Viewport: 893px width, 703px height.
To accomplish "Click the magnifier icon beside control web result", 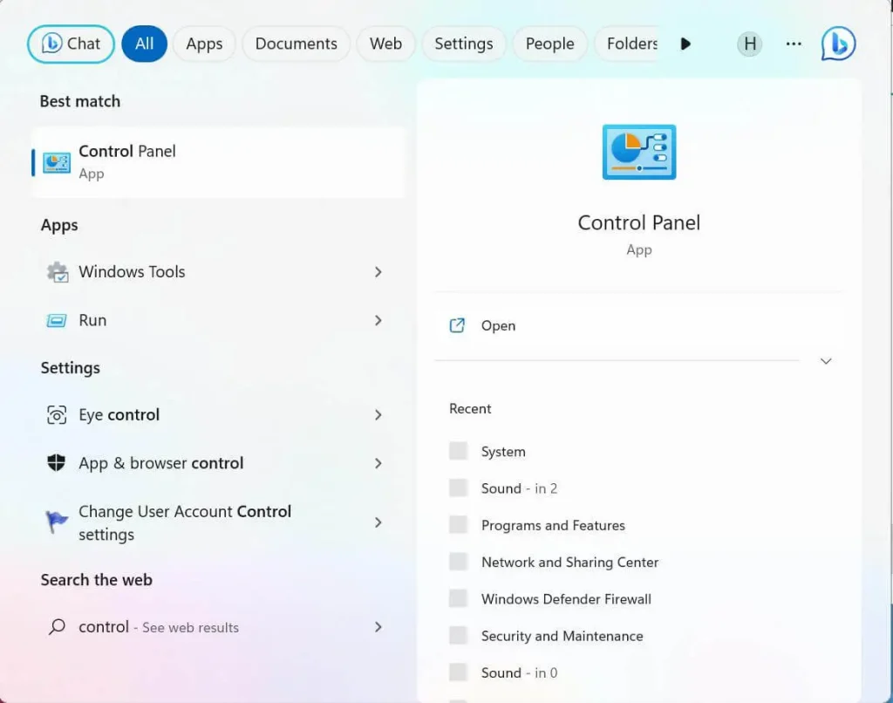I will (x=57, y=627).
